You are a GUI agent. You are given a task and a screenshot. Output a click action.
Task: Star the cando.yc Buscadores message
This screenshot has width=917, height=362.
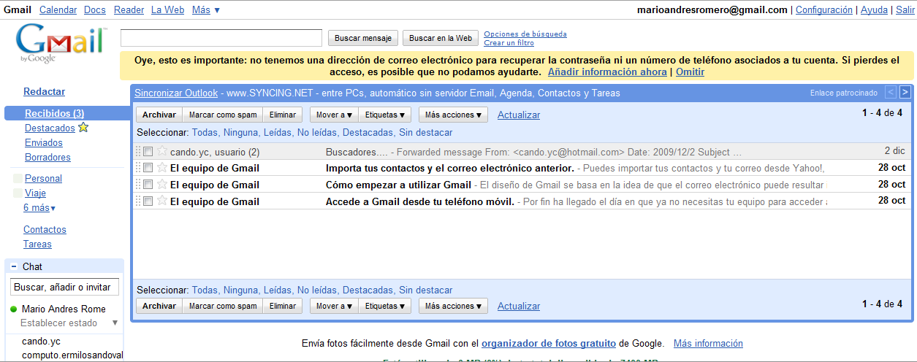(162, 152)
